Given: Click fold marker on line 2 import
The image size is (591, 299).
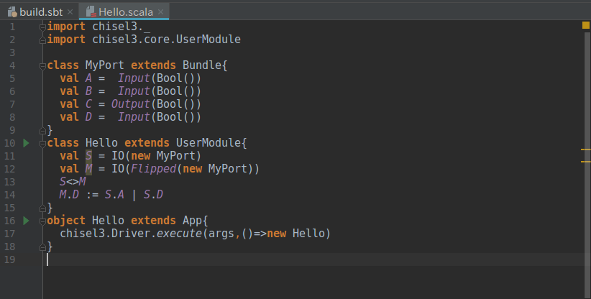Looking at the screenshot, I should (x=42, y=40).
